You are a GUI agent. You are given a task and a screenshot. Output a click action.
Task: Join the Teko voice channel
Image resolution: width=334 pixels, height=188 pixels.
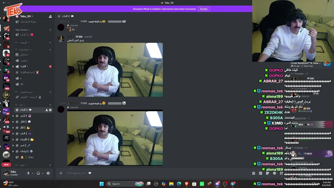pyautogui.click(x=34, y=157)
